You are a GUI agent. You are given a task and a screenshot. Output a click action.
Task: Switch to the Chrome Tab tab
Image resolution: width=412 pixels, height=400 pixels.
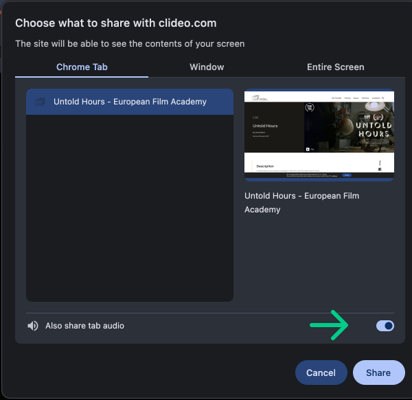point(82,67)
